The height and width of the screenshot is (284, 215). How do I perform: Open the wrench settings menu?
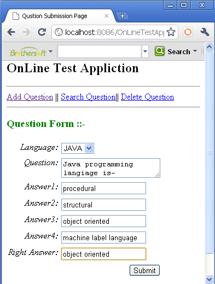click(x=205, y=32)
